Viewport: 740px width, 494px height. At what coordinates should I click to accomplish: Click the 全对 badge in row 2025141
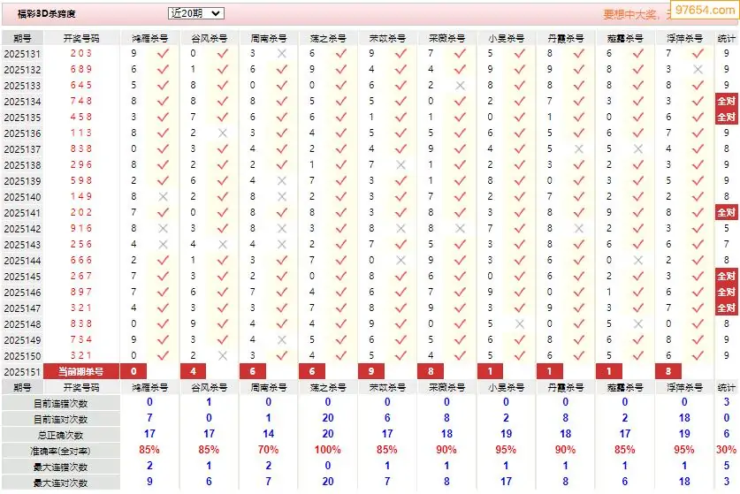click(727, 213)
